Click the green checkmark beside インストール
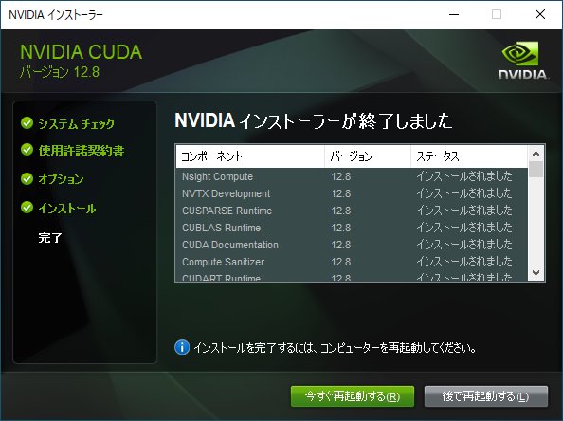The height and width of the screenshot is (421, 563). click(x=27, y=208)
